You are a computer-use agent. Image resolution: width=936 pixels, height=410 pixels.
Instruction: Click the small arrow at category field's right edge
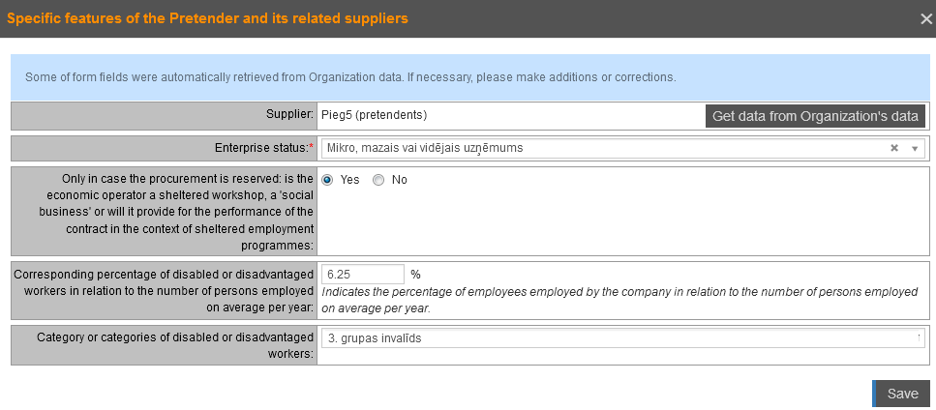(918, 338)
